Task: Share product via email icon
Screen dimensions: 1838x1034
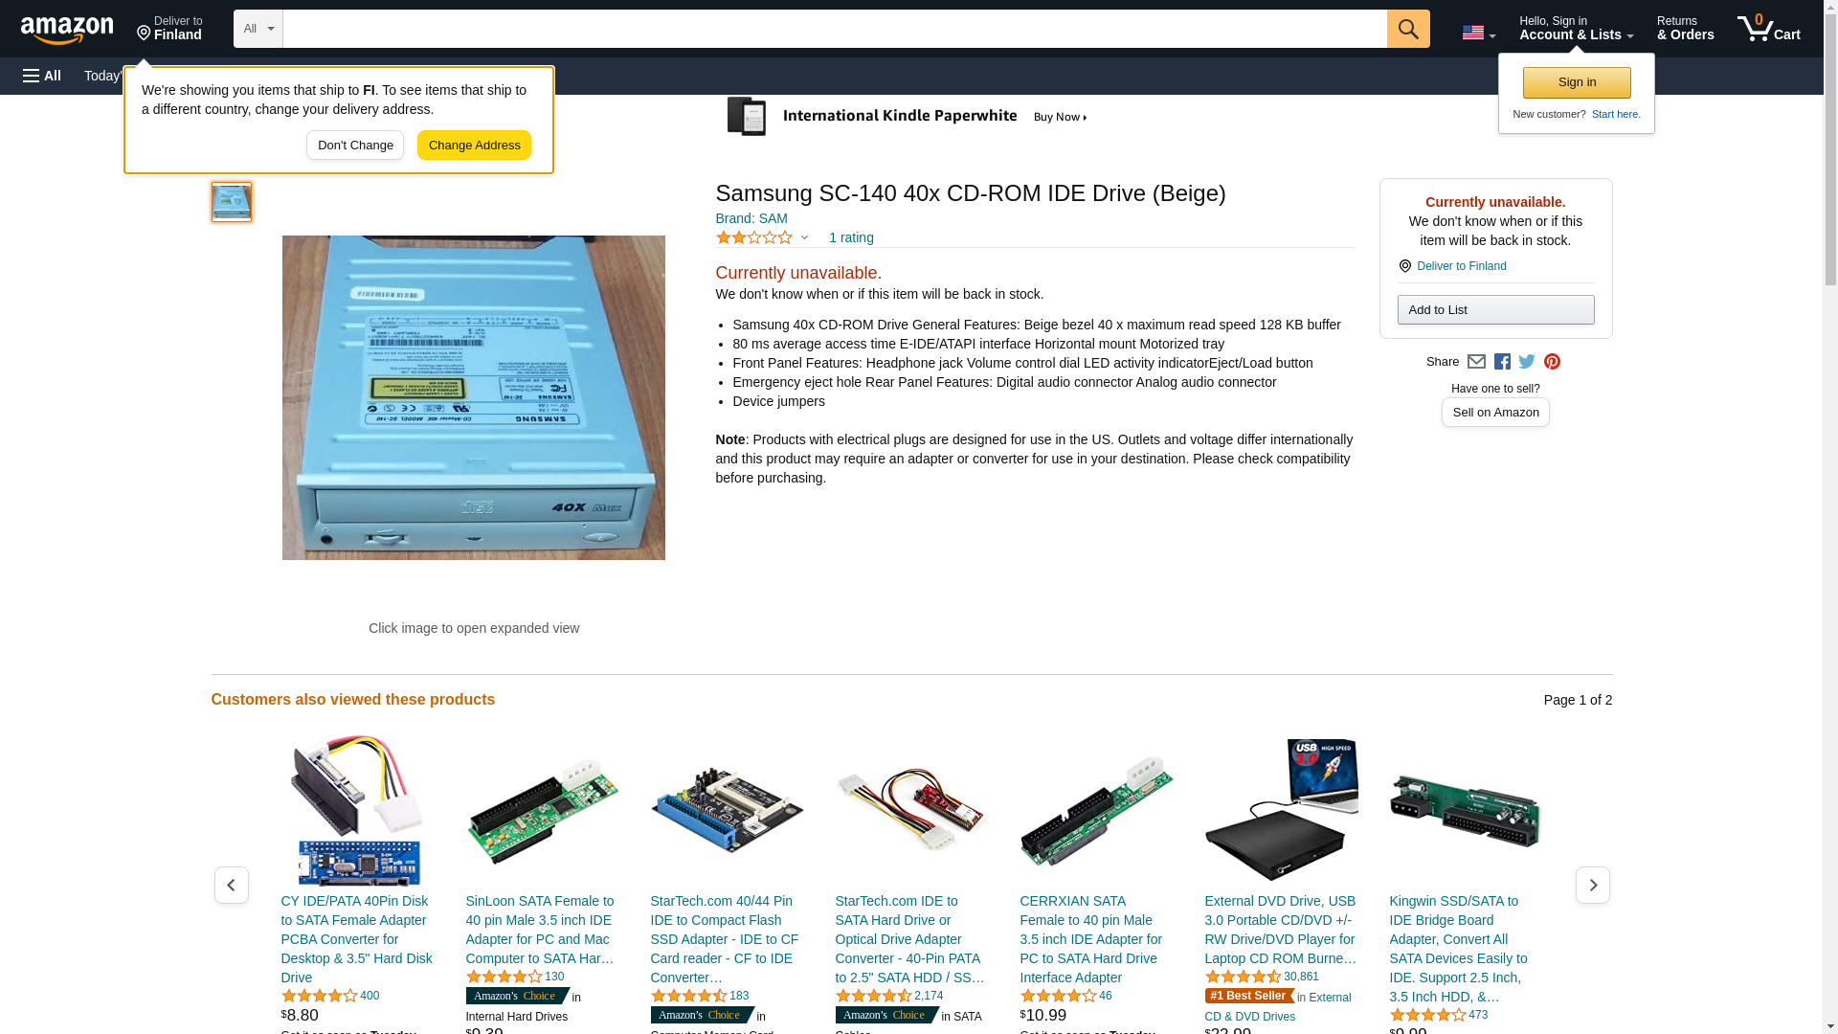Action: coord(1476,362)
